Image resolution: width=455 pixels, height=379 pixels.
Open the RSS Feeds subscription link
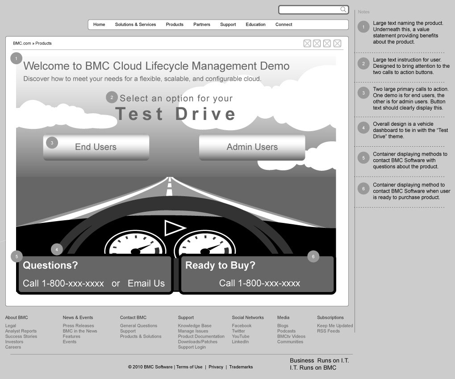(328, 331)
